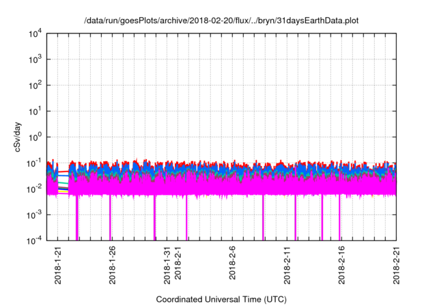The height and width of the screenshot is (306, 437).
Task: Click the 2018-1-21 date label
Action: [57, 265]
